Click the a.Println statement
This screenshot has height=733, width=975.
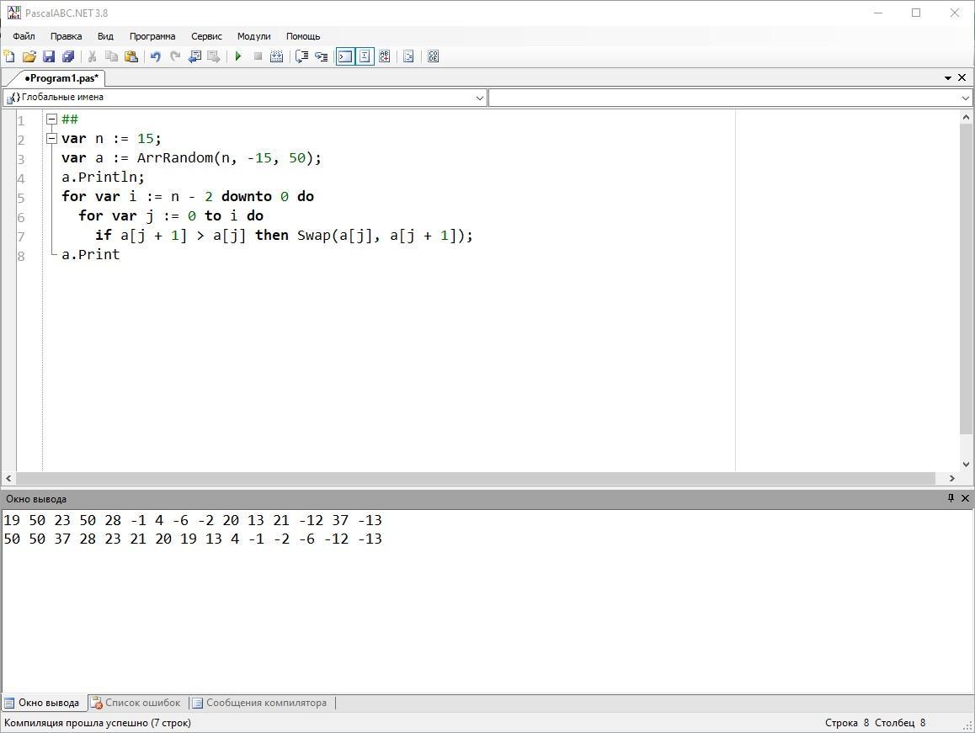pyautogui.click(x=103, y=178)
